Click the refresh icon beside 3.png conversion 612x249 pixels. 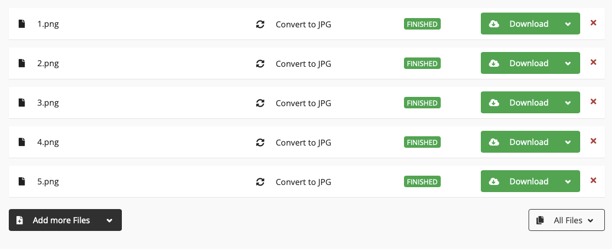(260, 103)
